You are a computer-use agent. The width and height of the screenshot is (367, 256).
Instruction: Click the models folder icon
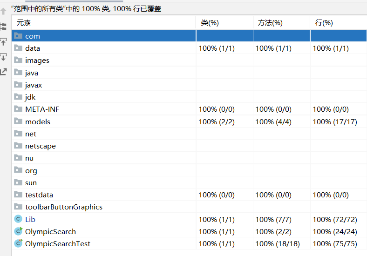tap(18, 121)
